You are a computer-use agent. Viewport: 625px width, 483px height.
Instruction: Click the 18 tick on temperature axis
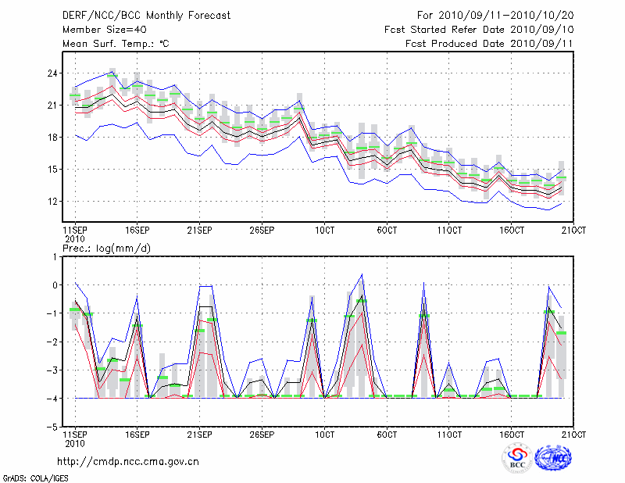coord(53,138)
